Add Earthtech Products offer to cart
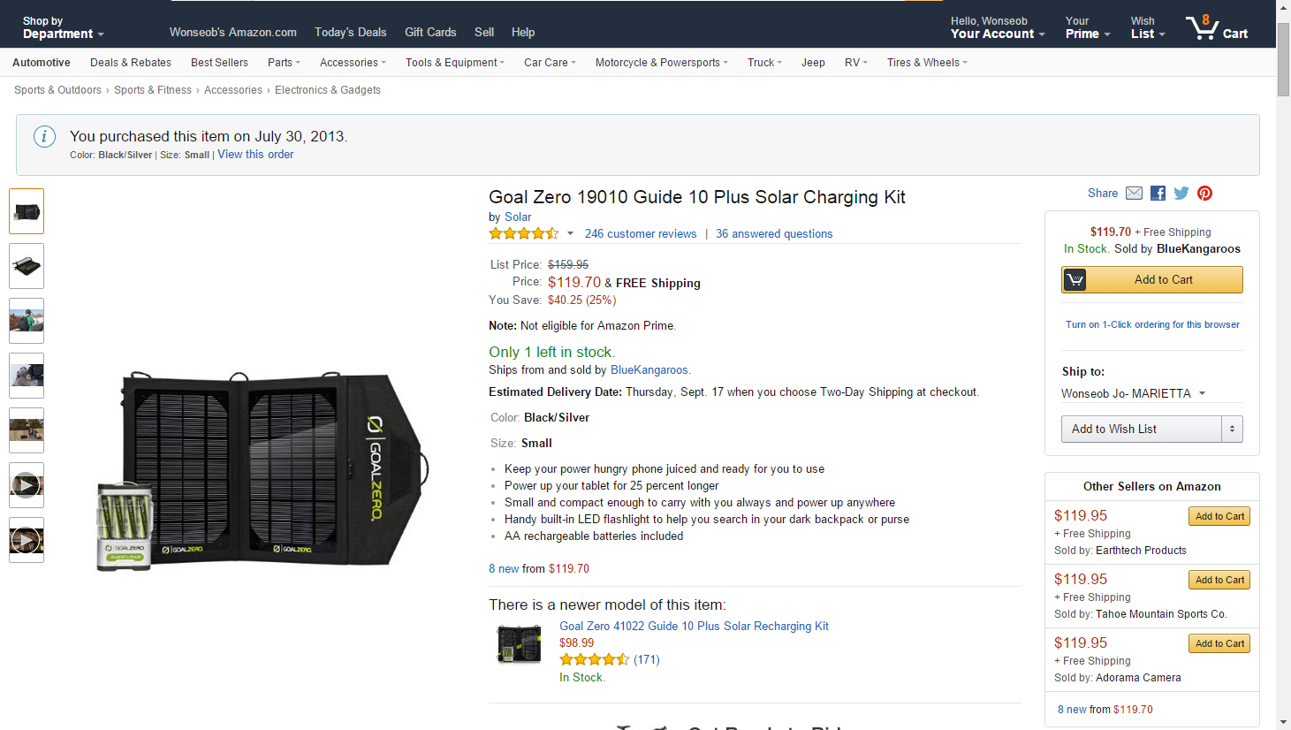The image size is (1291, 730). tap(1219, 517)
